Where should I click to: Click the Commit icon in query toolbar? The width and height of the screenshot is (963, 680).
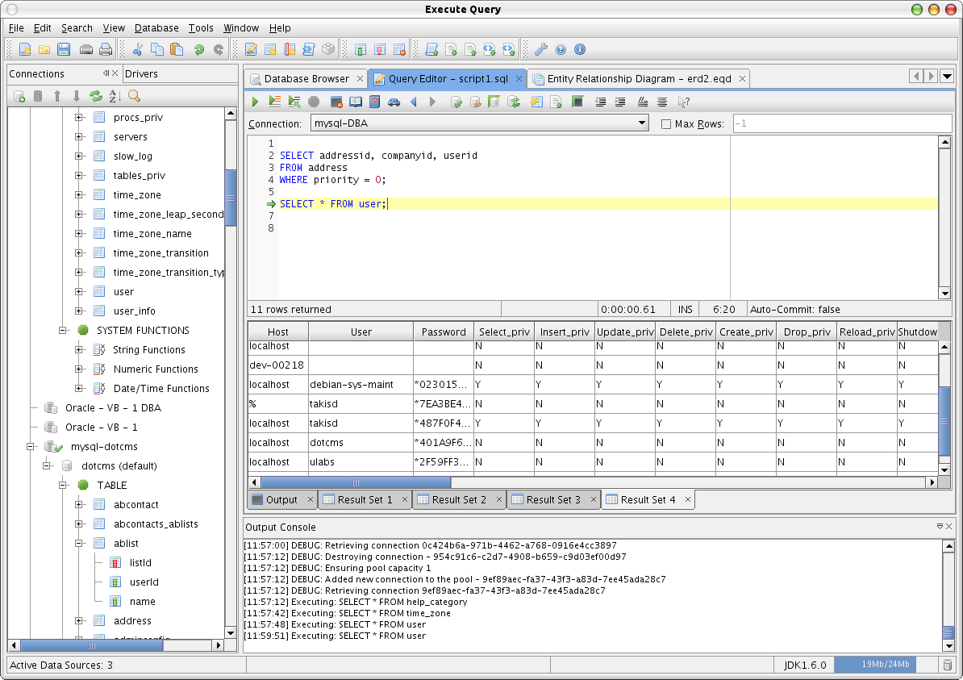pyautogui.click(x=456, y=102)
